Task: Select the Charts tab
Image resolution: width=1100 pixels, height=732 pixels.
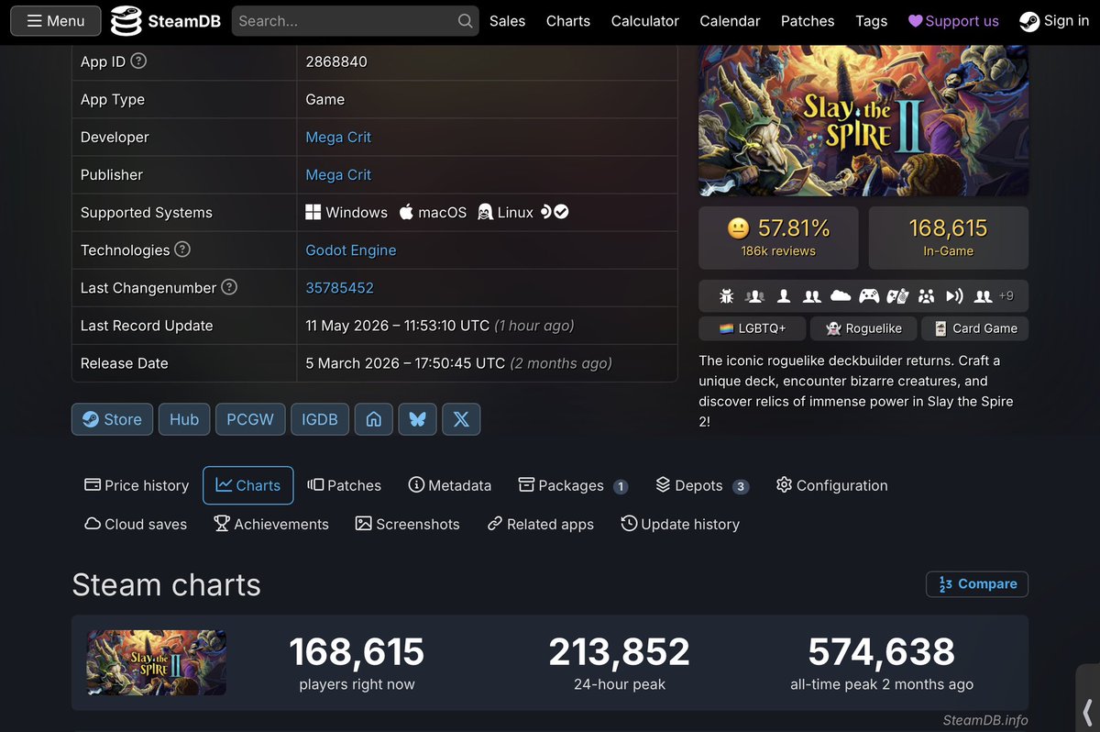Action: pos(248,485)
